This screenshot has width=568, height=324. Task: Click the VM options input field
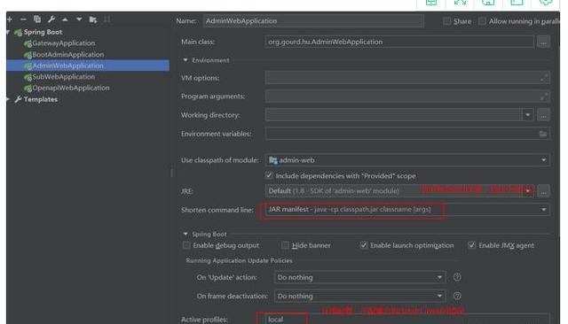pyautogui.click(x=407, y=78)
